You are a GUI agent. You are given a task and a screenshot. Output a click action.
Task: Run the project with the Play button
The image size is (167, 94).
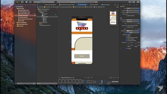coord(26,2)
